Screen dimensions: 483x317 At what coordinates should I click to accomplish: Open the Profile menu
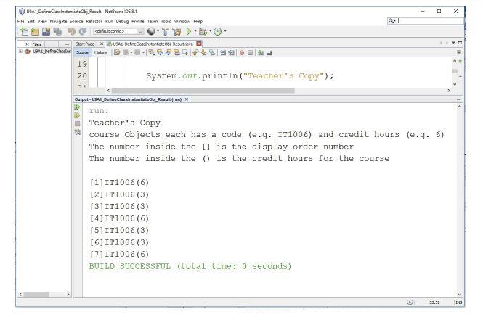point(138,21)
